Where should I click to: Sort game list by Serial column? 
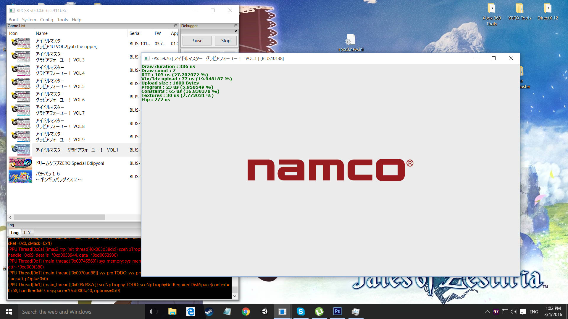click(140, 33)
